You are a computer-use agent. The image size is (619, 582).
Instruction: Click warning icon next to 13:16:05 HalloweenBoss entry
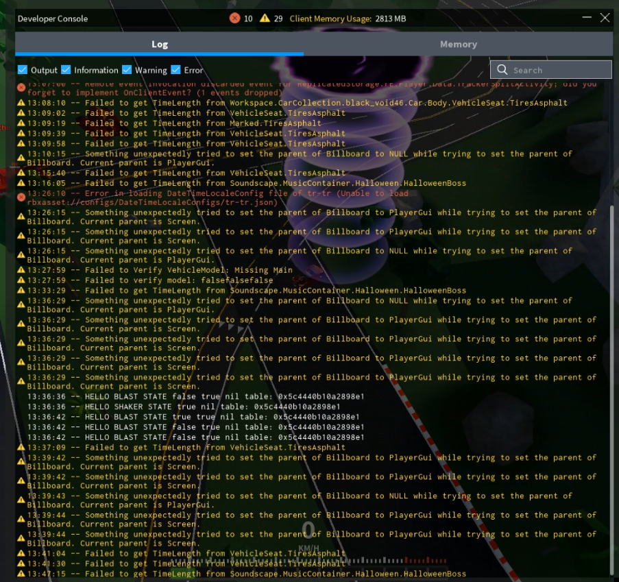(x=21, y=184)
